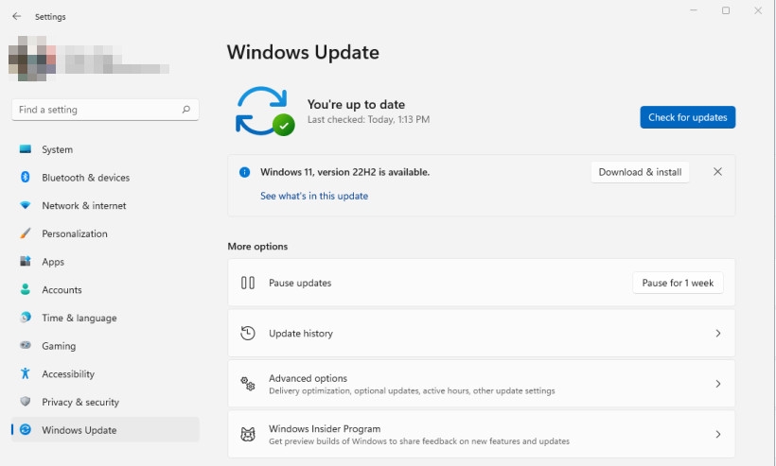
Task: Click the Advanced options gears icon
Action: (x=248, y=384)
